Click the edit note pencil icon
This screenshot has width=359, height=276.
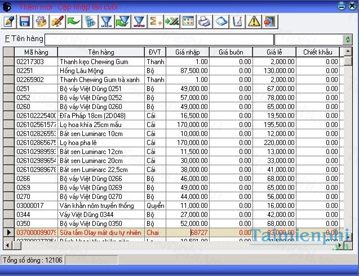[x=8, y=21]
